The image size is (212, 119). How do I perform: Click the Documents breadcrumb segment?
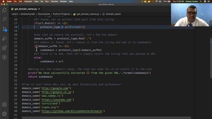[x=44, y=14]
